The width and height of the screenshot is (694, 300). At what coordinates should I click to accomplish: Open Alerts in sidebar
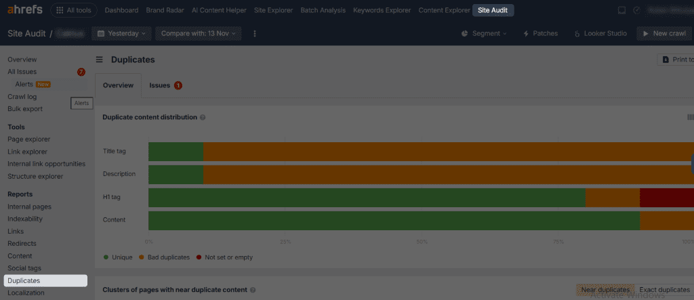pyautogui.click(x=24, y=84)
